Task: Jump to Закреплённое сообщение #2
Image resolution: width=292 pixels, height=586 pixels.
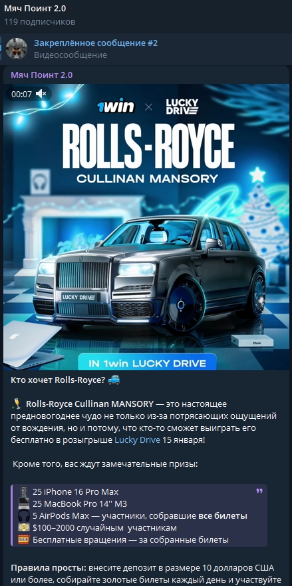Action: tap(96, 43)
